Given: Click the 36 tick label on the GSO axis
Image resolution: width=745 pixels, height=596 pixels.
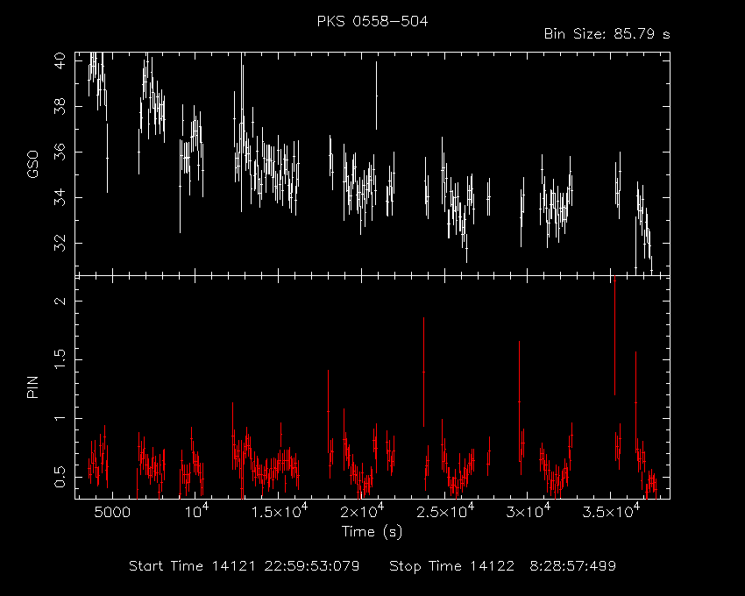Looking at the screenshot, I should point(60,153).
